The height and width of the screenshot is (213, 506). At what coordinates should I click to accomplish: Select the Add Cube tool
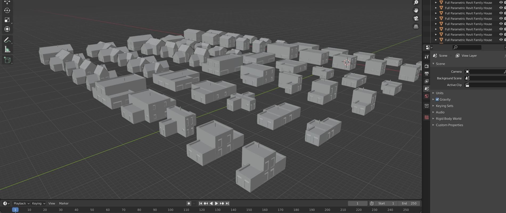click(7, 60)
